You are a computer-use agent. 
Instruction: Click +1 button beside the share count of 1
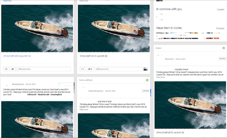tap(82, 69)
